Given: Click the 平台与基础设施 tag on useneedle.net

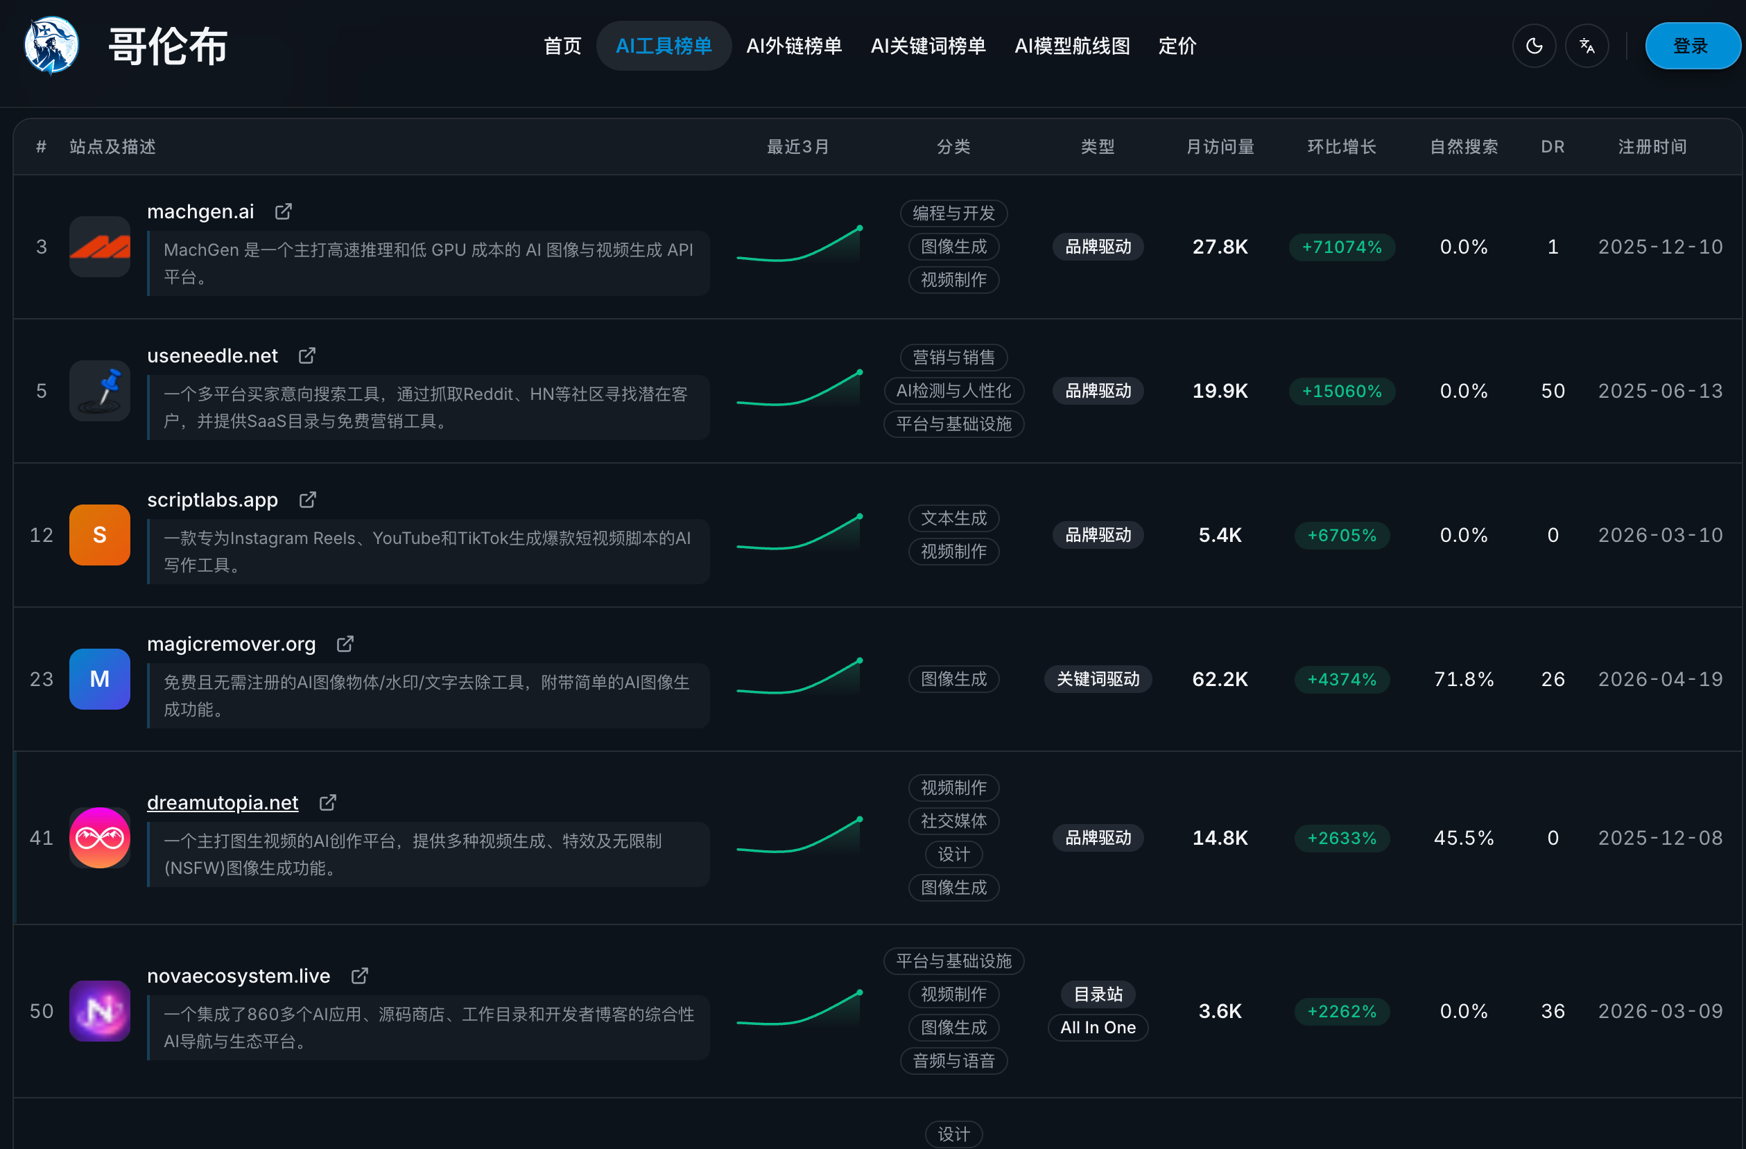Looking at the screenshot, I should [x=953, y=424].
